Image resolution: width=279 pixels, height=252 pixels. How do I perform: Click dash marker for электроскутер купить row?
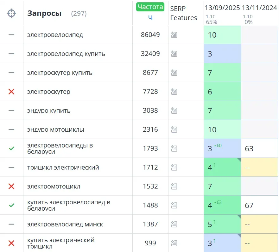point(11,73)
